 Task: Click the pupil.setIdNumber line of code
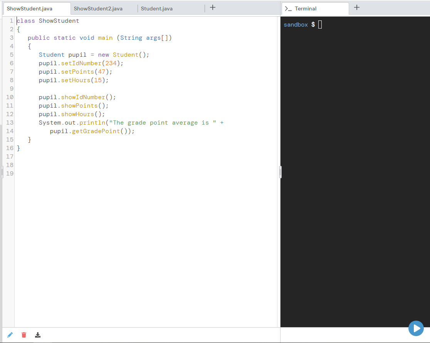pos(81,63)
